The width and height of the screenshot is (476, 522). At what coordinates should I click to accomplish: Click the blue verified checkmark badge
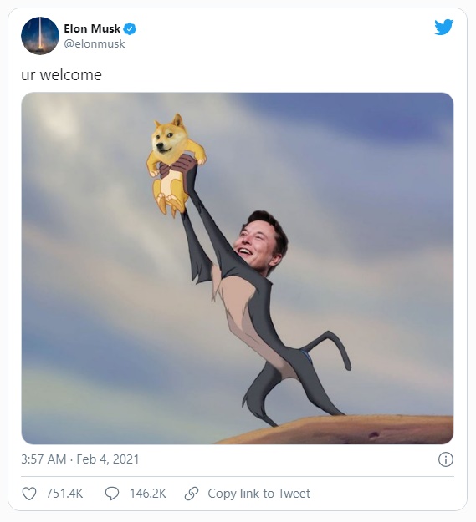pos(130,29)
